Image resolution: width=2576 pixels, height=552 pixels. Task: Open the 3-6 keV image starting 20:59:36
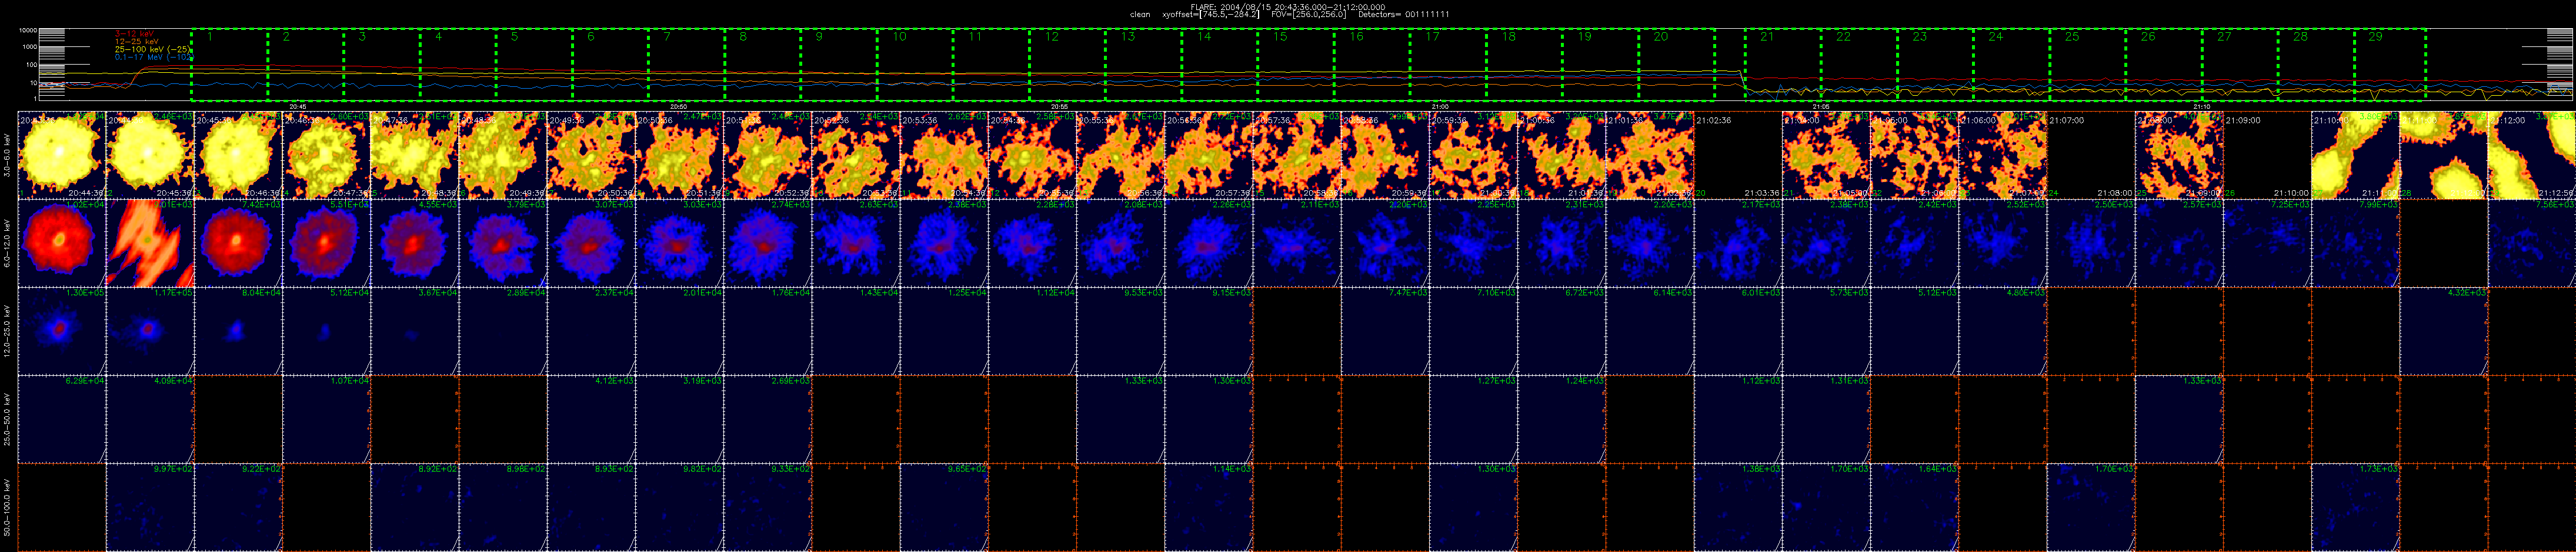click(x=1473, y=154)
